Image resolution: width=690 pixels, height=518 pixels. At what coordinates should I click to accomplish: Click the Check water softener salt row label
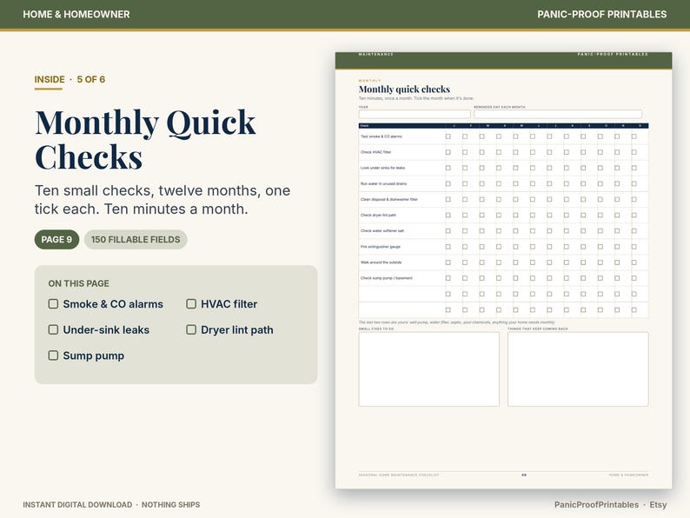click(x=382, y=230)
